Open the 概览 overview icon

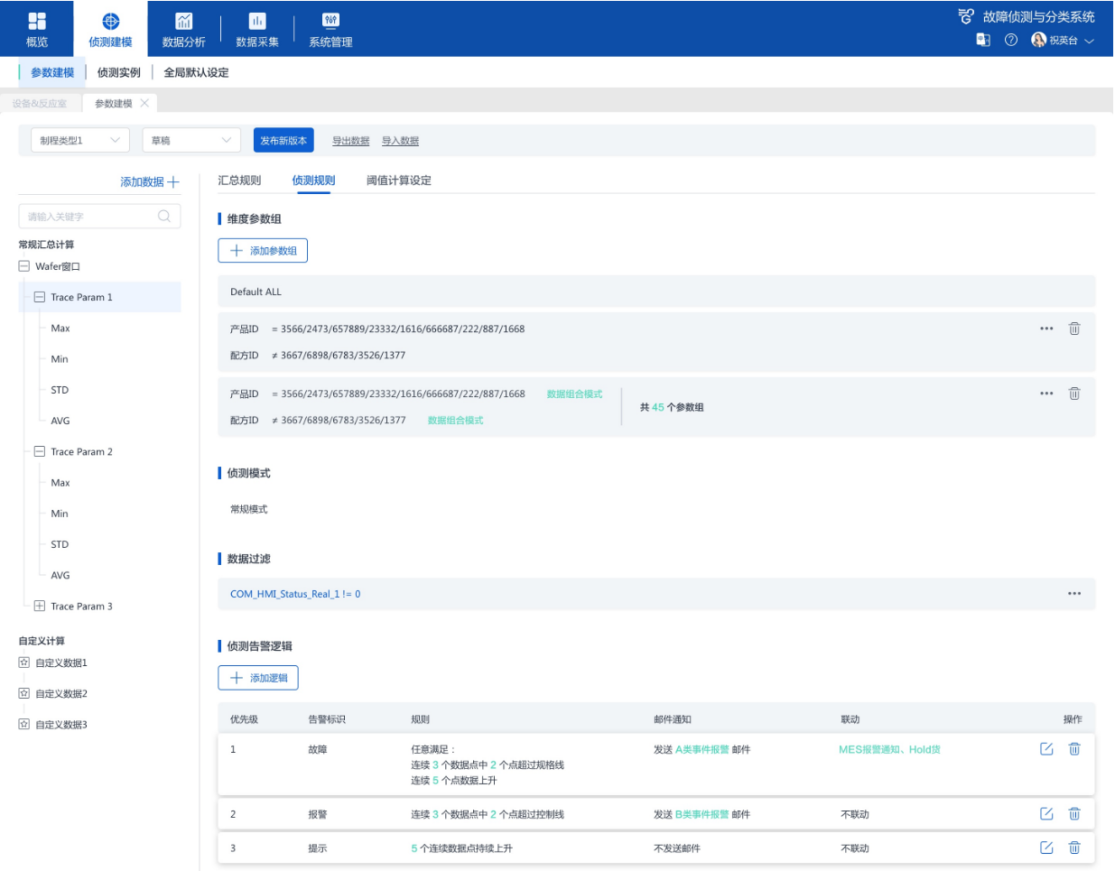click(x=37, y=22)
